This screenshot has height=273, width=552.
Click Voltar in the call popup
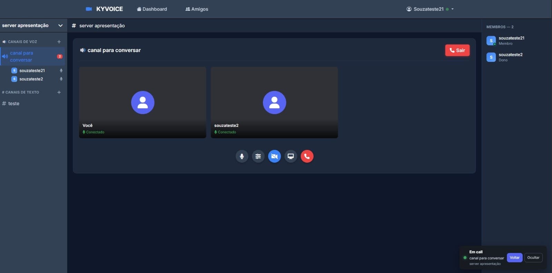[514, 257]
